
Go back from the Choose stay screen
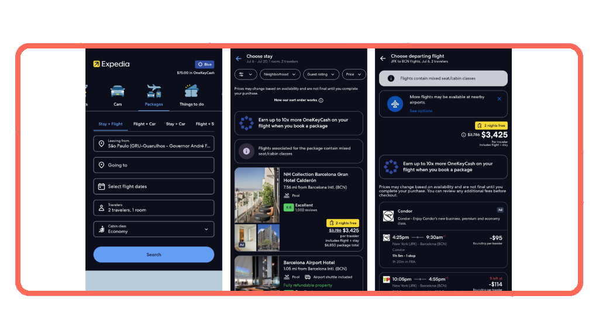(239, 58)
